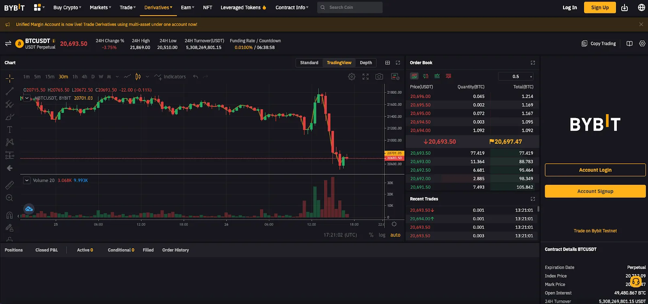Expand the Derivatives menu

tap(158, 7)
